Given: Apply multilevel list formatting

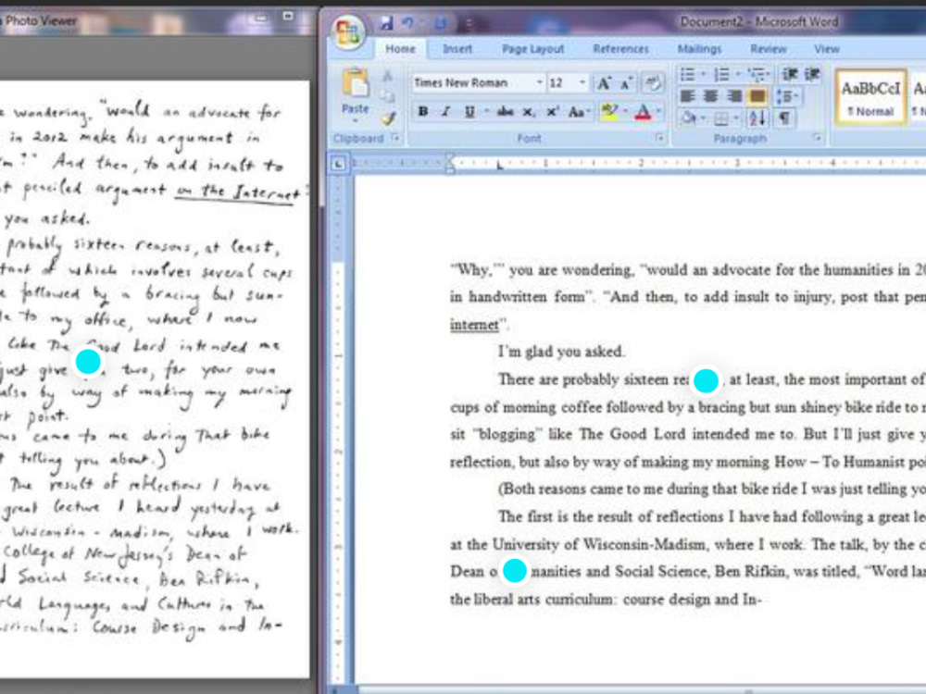Looking at the screenshot, I should pyautogui.click(x=757, y=74).
